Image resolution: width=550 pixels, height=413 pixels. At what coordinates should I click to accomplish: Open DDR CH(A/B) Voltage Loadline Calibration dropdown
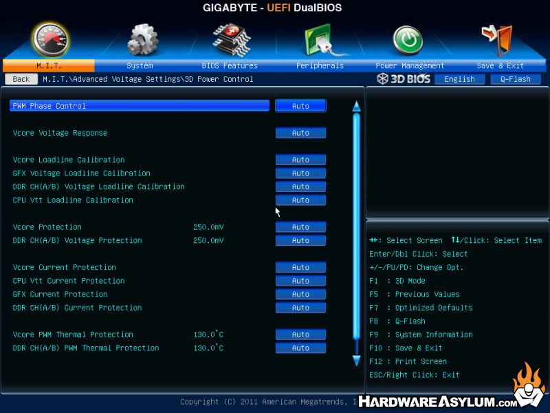(300, 187)
